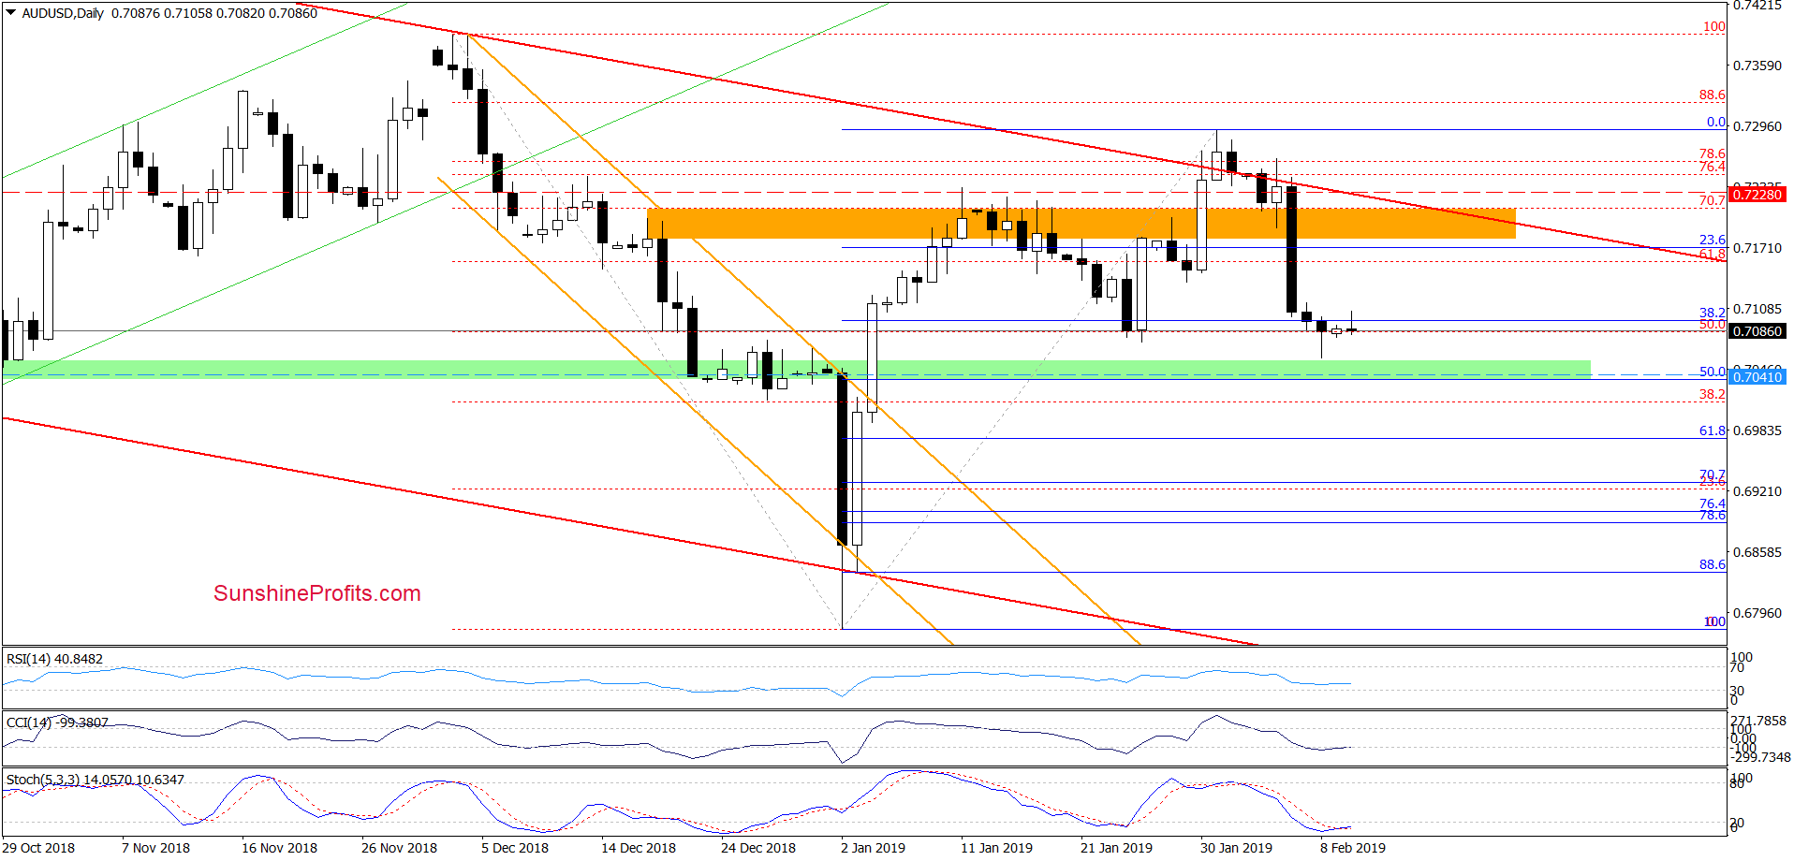Screen dimensions: 1794x861
Task: Click the red 38.2 Fibonacci label
Action: (x=1712, y=394)
